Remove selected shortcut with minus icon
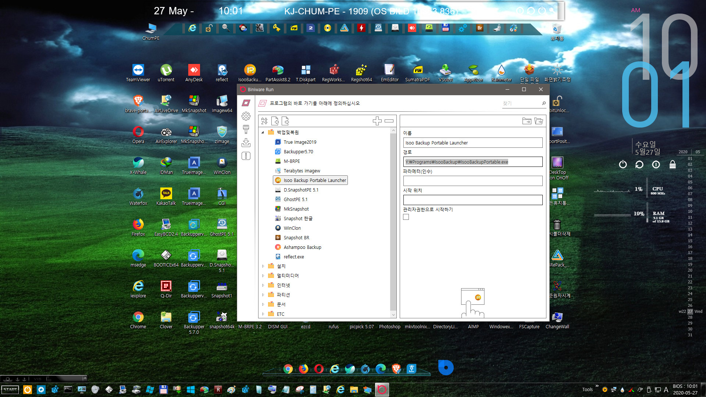 tap(389, 121)
